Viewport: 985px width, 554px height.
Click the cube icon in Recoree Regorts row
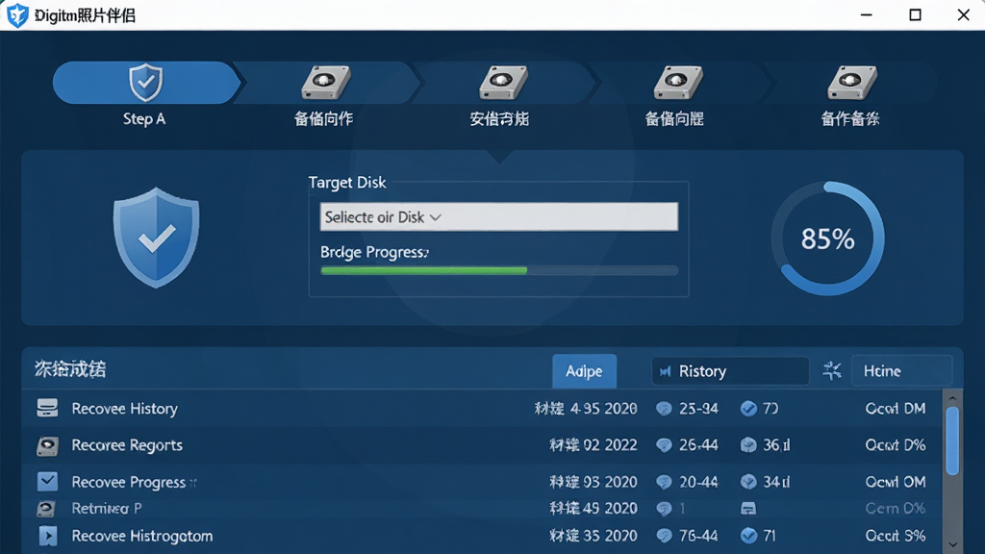pos(748,445)
